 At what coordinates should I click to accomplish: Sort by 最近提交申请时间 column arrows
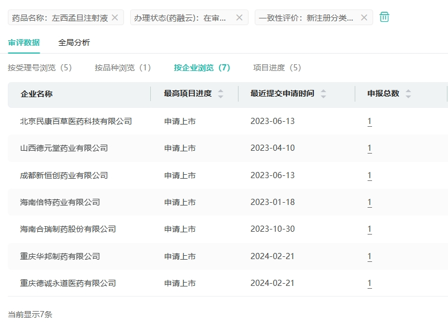click(323, 94)
